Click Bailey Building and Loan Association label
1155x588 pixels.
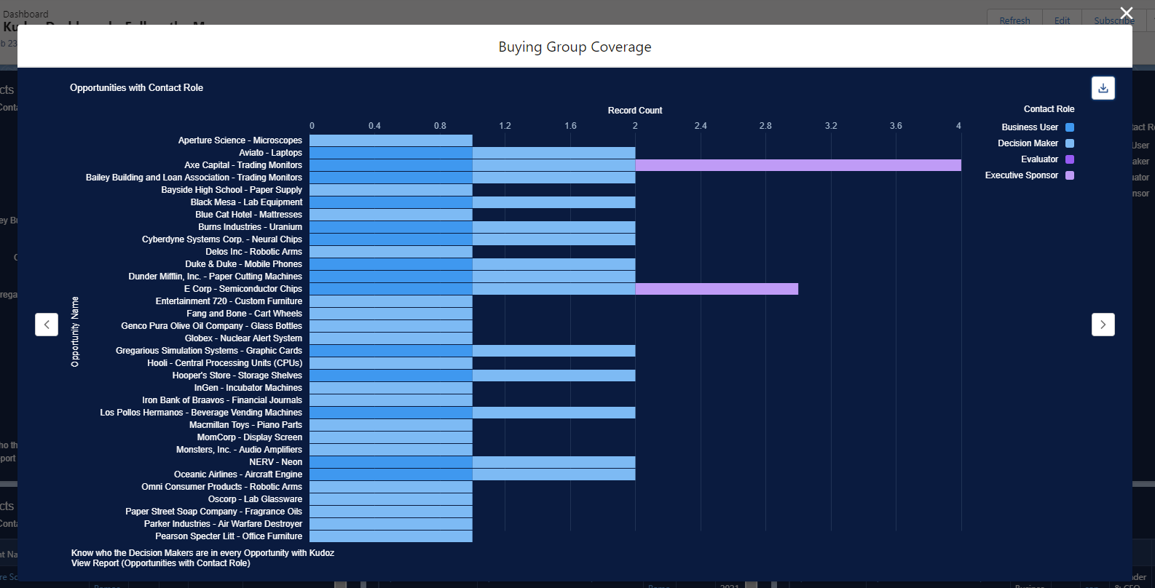coord(194,178)
